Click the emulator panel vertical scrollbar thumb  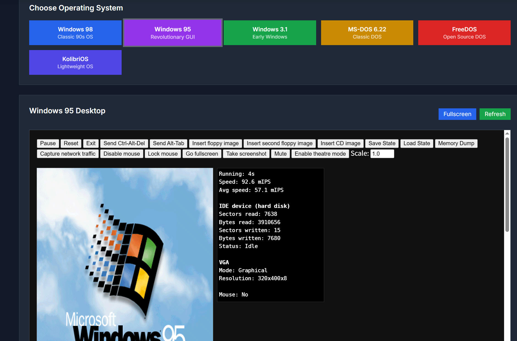[x=507, y=185]
